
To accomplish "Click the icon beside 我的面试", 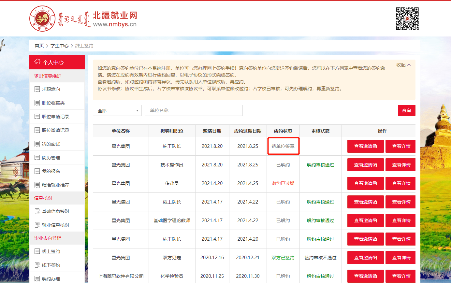I will pos(37,144).
